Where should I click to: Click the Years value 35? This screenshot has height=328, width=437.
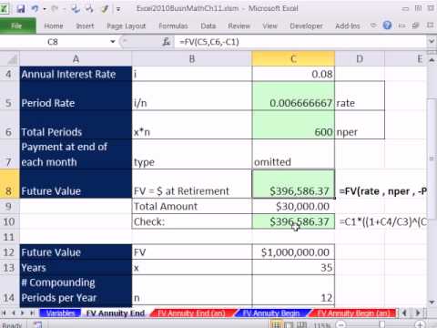(293, 268)
